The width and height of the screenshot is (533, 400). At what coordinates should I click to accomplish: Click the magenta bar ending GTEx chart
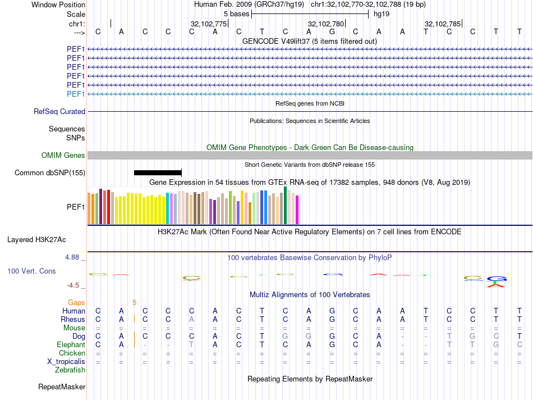[297, 210]
